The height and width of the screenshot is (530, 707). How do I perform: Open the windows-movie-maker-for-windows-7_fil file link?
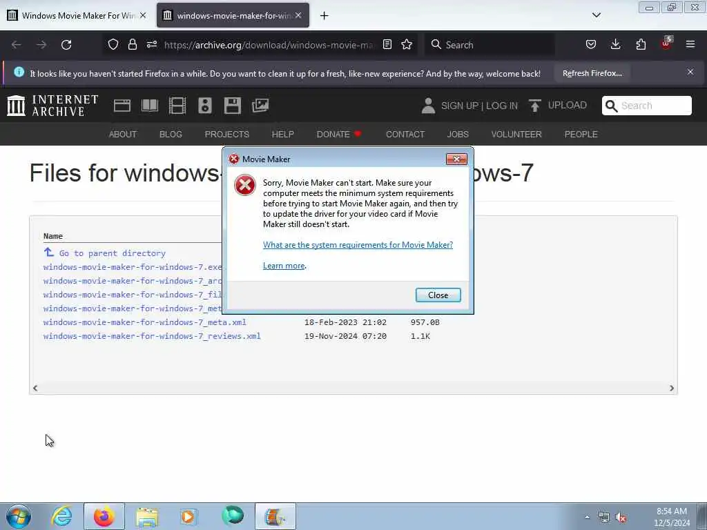click(133, 295)
